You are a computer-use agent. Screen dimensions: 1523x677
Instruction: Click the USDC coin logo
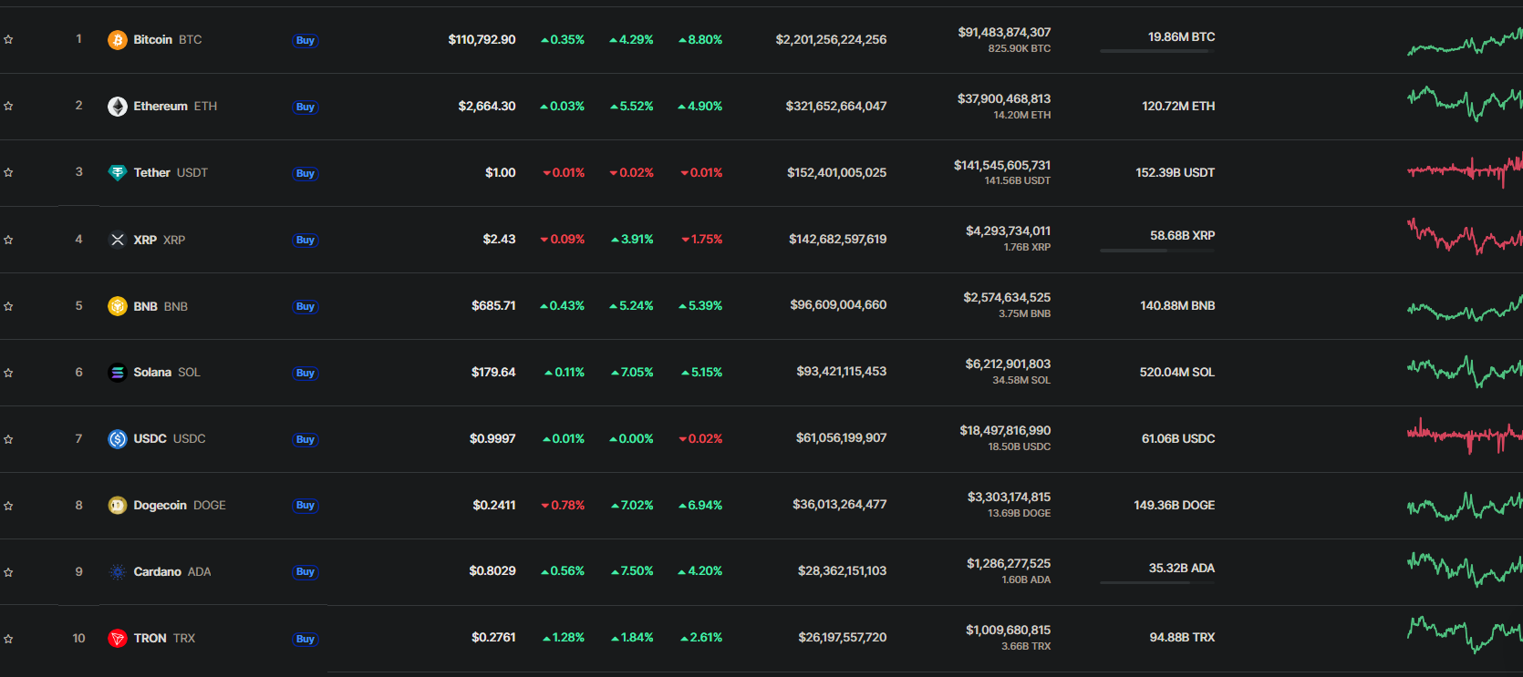click(118, 439)
